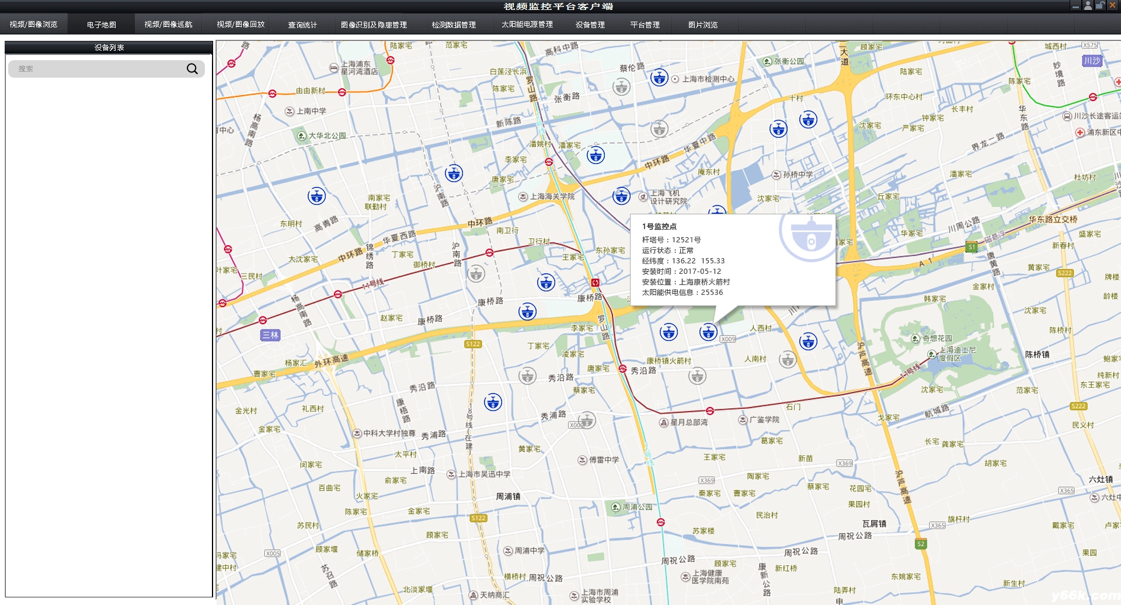This screenshot has height=605, width=1121.
Task: Select blue camera marker beside X009 road tag
Action: coord(708,332)
